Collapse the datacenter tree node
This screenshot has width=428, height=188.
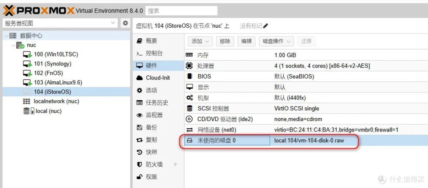tap(6, 36)
